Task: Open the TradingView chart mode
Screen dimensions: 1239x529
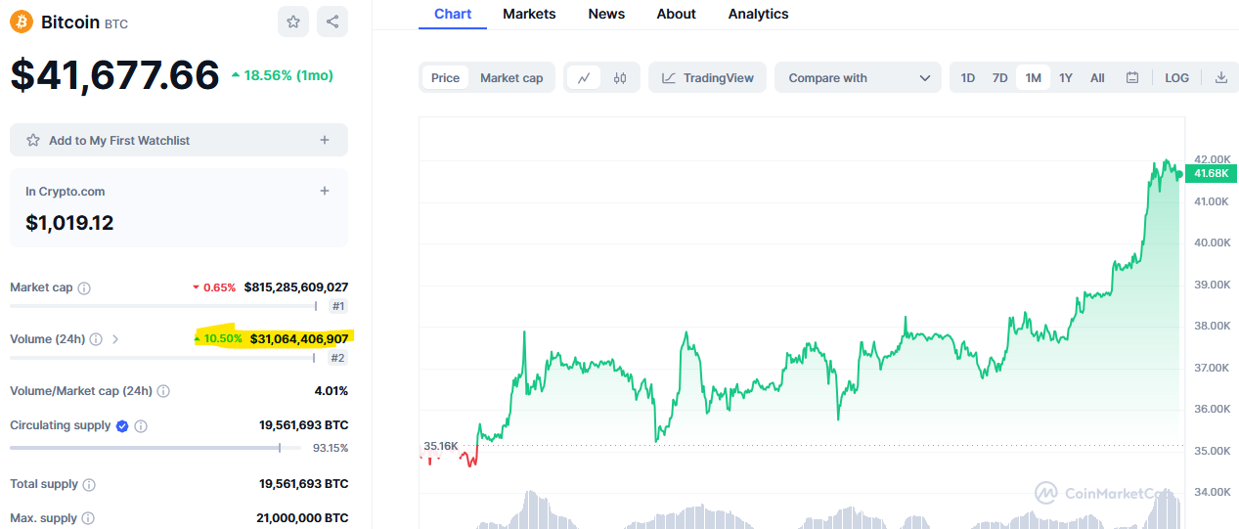Action: tap(708, 78)
